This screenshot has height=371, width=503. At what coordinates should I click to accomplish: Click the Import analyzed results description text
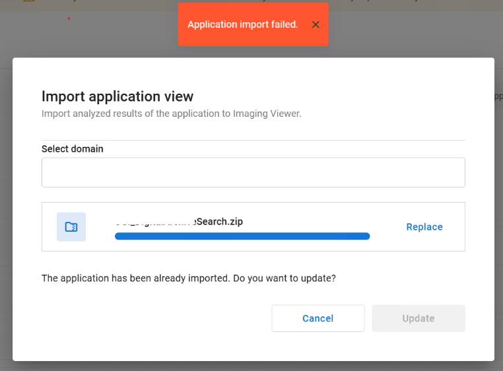(x=172, y=114)
